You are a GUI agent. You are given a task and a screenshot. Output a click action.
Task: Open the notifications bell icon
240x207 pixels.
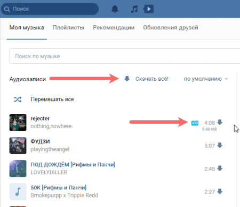click(115, 9)
